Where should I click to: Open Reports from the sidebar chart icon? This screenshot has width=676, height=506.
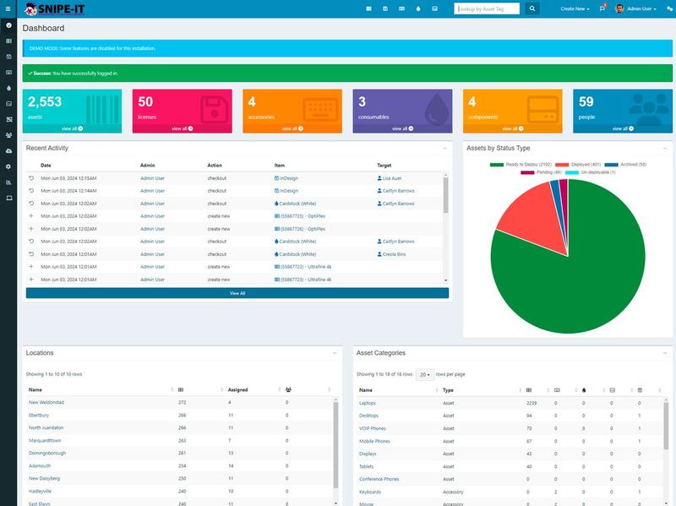pyautogui.click(x=8, y=182)
